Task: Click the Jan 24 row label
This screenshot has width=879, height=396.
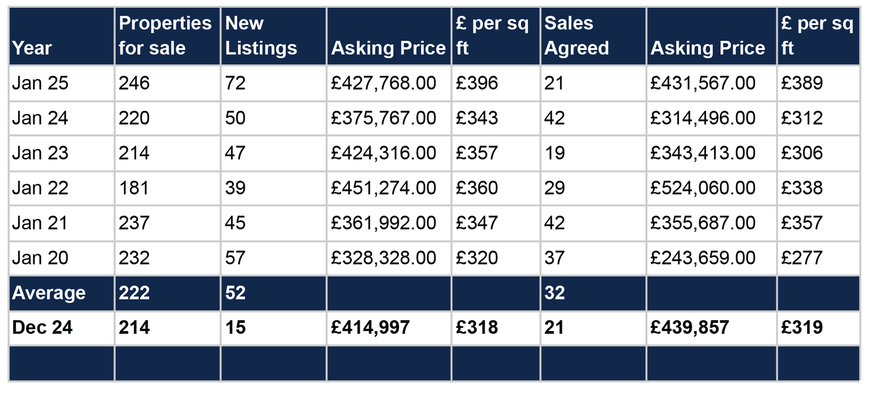Action: (40, 118)
